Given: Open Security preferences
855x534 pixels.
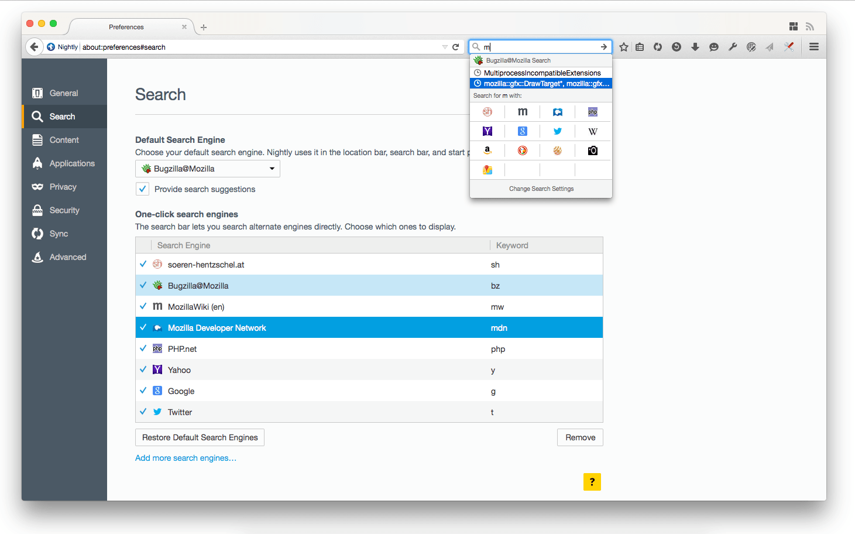Looking at the screenshot, I should [64, 210].
